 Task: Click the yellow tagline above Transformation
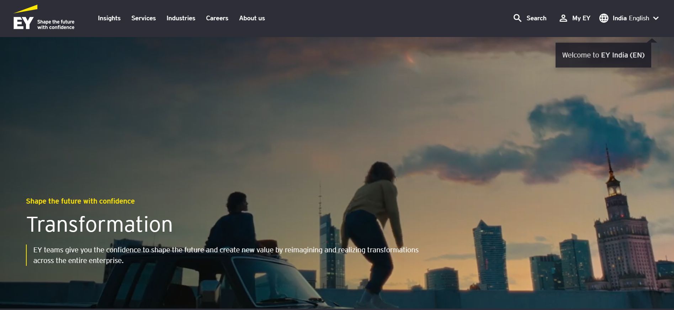pyautogui.click(x=80, y=201)
